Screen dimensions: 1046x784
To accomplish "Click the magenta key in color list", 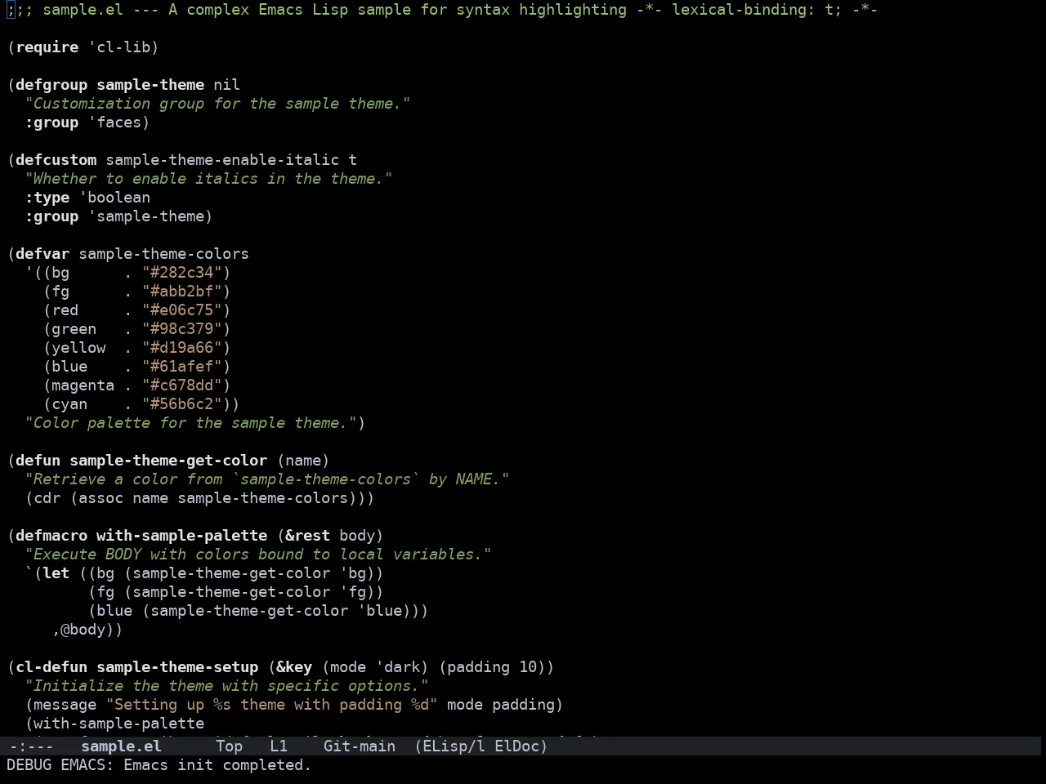I will (83, 385).
